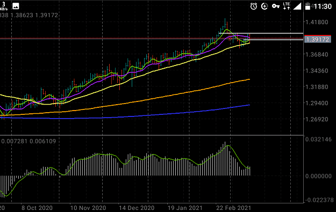Screen dimensions: 336x212
Task: Select the 19 Jan 2021 date label
Action: pyautogui.click(x=185, y=208)
